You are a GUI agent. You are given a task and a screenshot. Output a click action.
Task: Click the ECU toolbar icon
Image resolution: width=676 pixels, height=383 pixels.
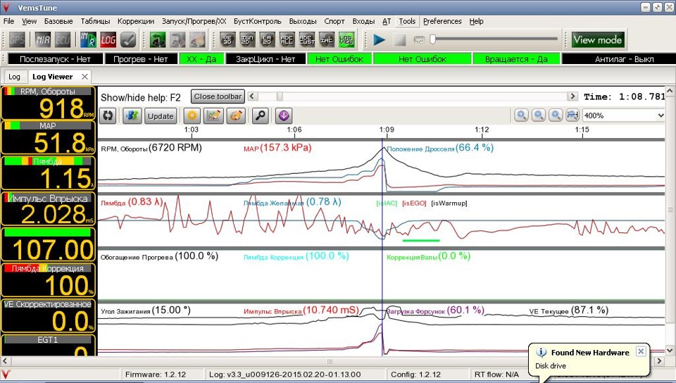(x=63, y=40)
